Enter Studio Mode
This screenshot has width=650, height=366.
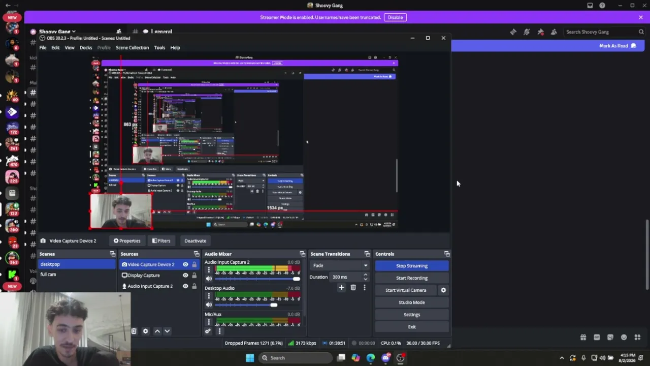tap(412, 302)
